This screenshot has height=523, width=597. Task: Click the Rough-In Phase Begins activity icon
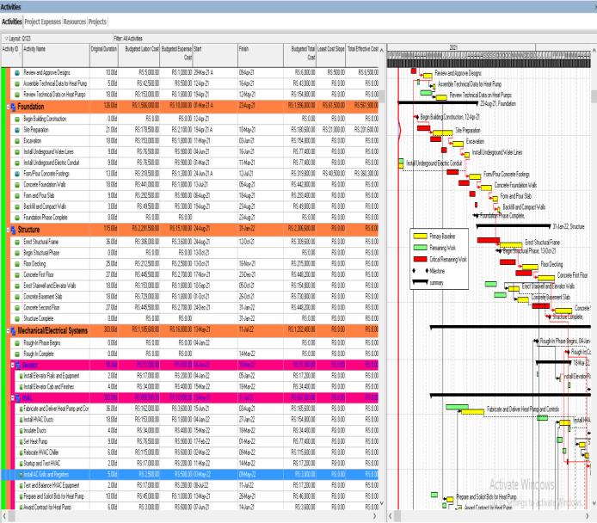click(17, 343)
